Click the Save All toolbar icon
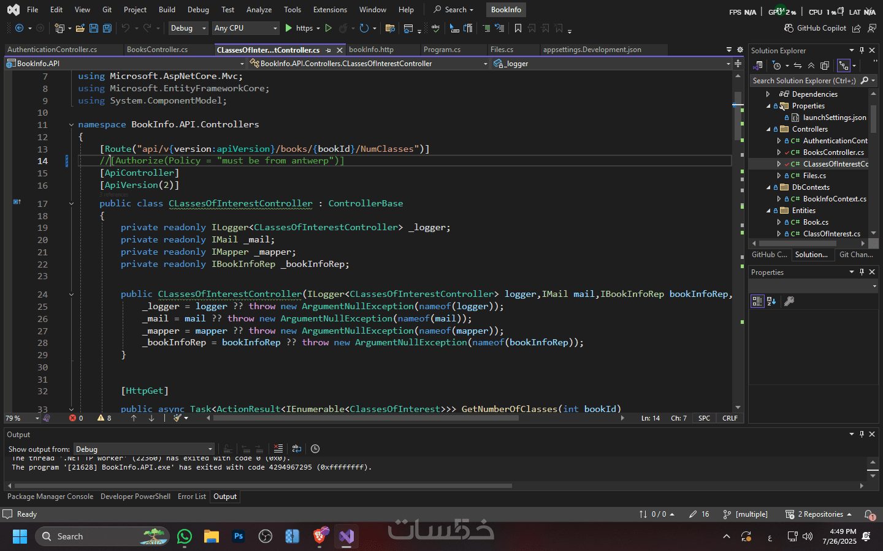Screen dimensions: 883x551 (x=107, y=28)
